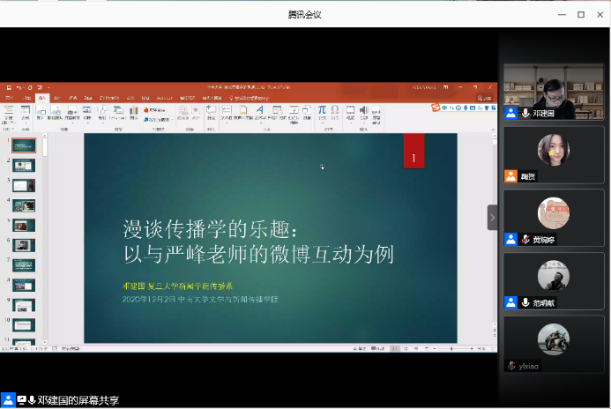Click the Undo icon in quick access toolbar
The height and width of the screenshot is (409, 611).
click(19, 87)
